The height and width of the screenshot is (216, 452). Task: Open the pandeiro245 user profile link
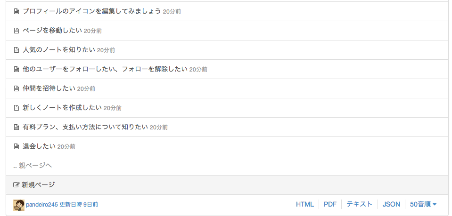click(41, 205)
